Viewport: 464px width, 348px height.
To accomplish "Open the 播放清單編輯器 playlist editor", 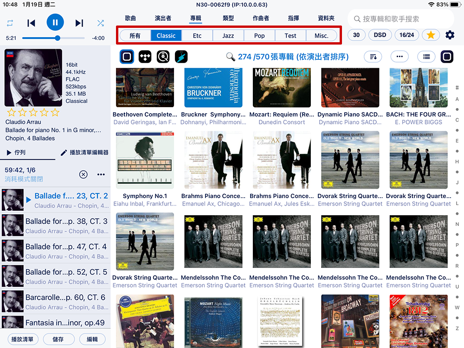I will pyautogui.click(x=84, y=152).
